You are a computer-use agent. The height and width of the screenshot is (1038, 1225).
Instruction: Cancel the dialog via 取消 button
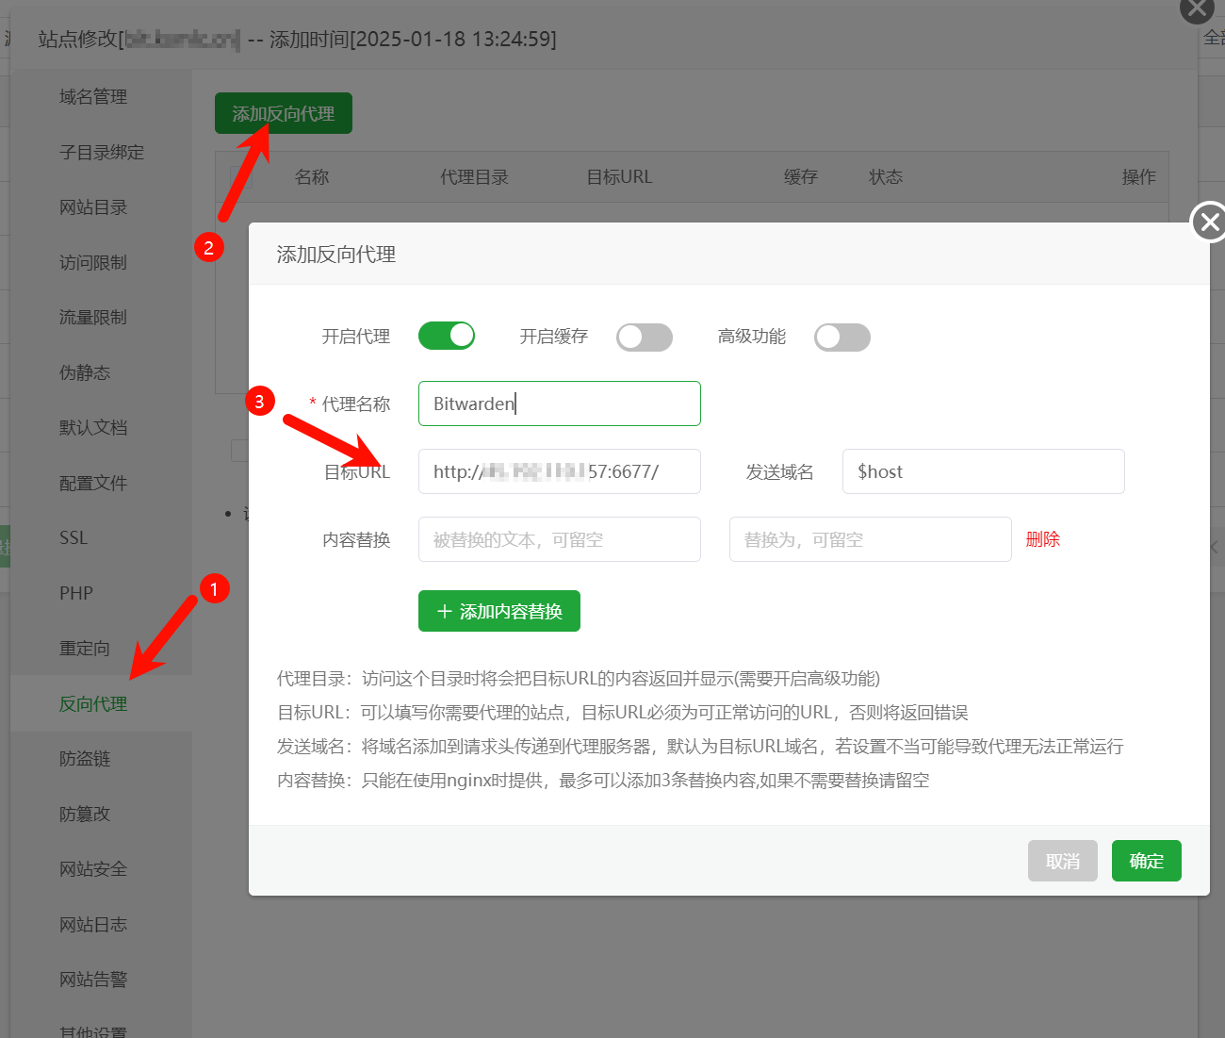coord(1062,861)
